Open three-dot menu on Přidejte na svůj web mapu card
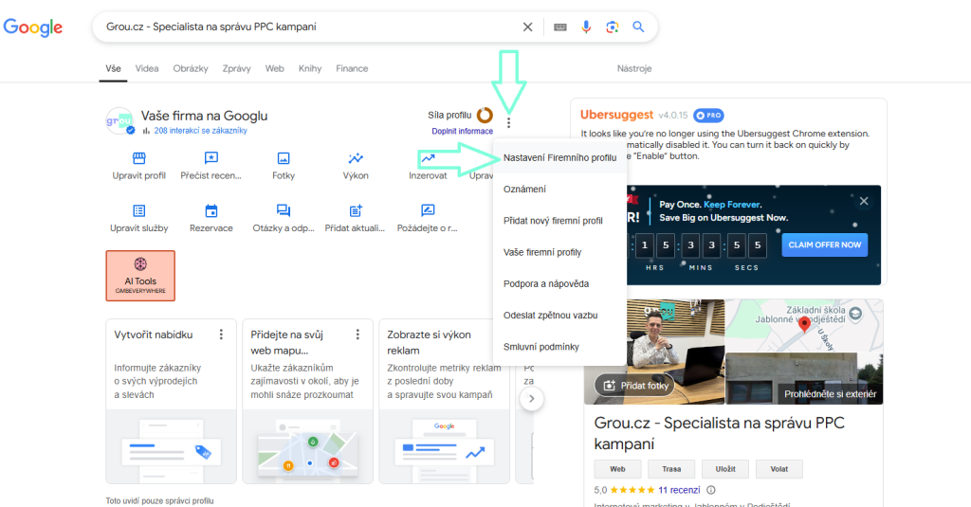This screenshot has height=507, width=971. tap(357, 335)
